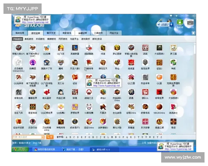Open the 游戏助手 sub-category
The width and height of the screenshot is (208, 166).
point(86,39)
